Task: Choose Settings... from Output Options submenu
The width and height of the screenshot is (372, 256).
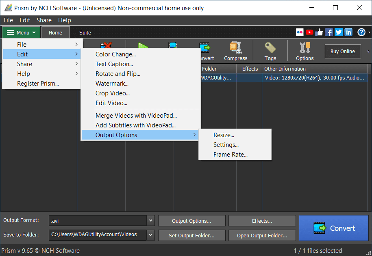Action: (x=235, y=145)
